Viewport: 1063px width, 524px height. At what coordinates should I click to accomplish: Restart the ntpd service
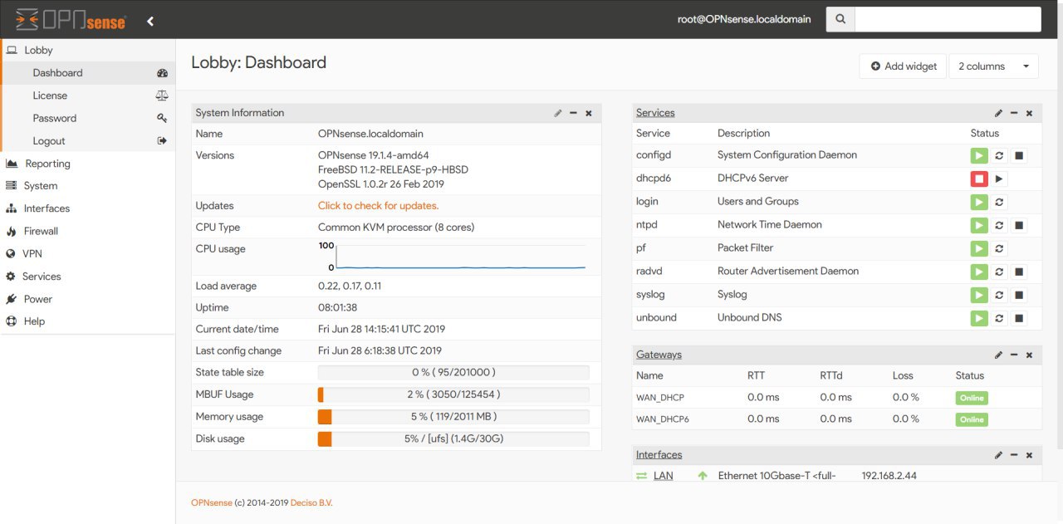(x=1000, y=225)
